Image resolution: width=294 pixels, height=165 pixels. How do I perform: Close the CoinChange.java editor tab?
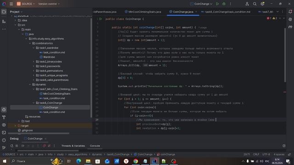click(x=196, y=12)
